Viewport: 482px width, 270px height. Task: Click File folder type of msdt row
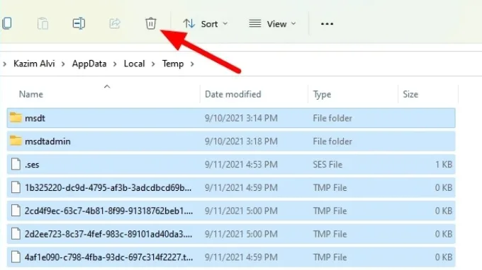tap(332, 118)
